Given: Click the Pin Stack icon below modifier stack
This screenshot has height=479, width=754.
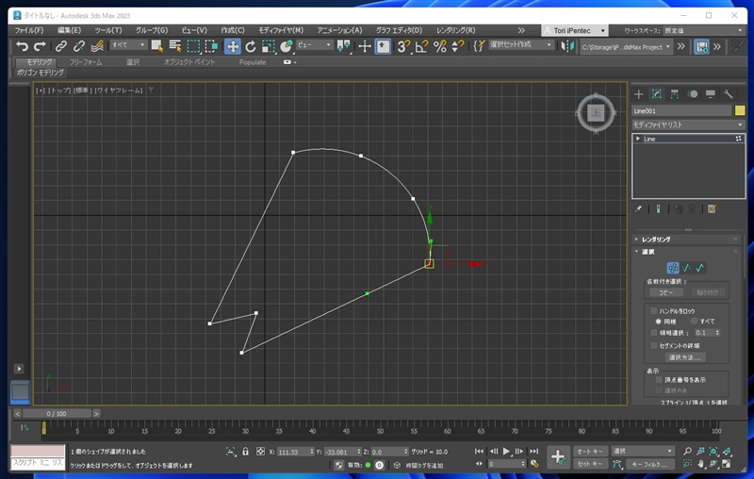Looking at the screenshot, I should [638, 208].
